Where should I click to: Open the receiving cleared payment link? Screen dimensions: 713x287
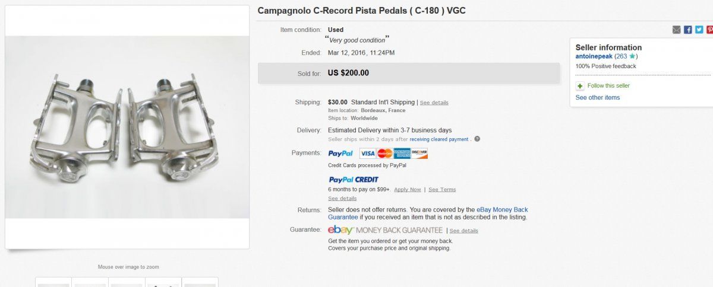point(438,139)
